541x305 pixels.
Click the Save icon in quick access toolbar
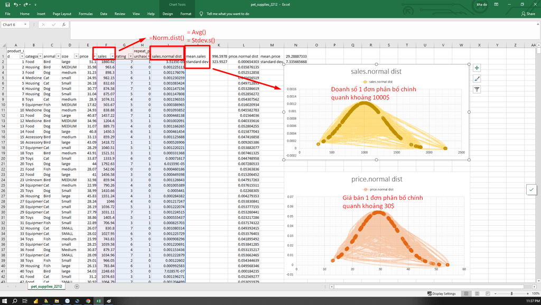(x=7, y=4)
